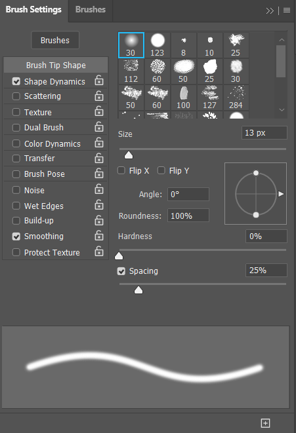Open the panel options menu icon

click(x=287, y=10)
